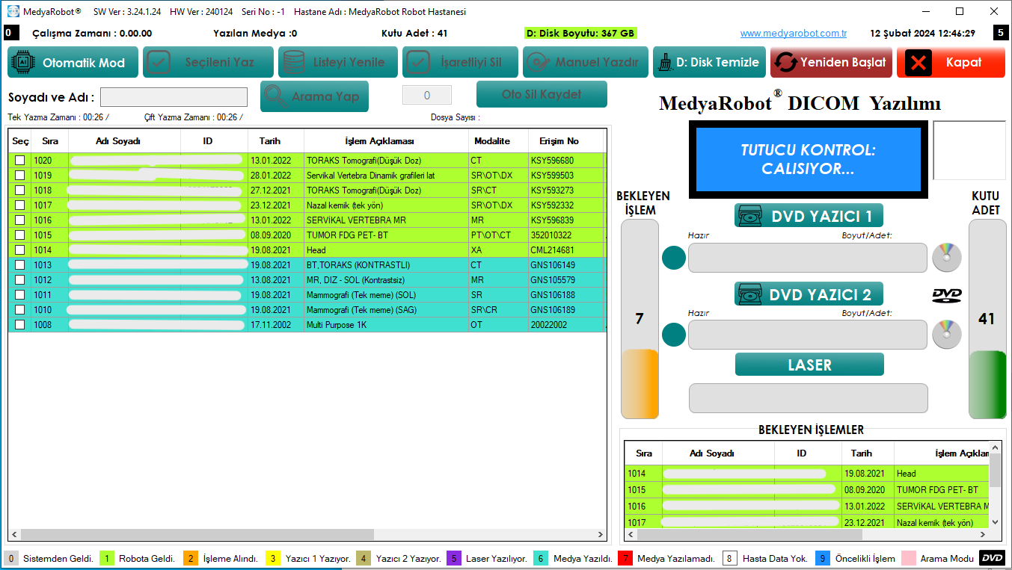
Task: Sort by the Modalite column header
Action: (491, 141)
